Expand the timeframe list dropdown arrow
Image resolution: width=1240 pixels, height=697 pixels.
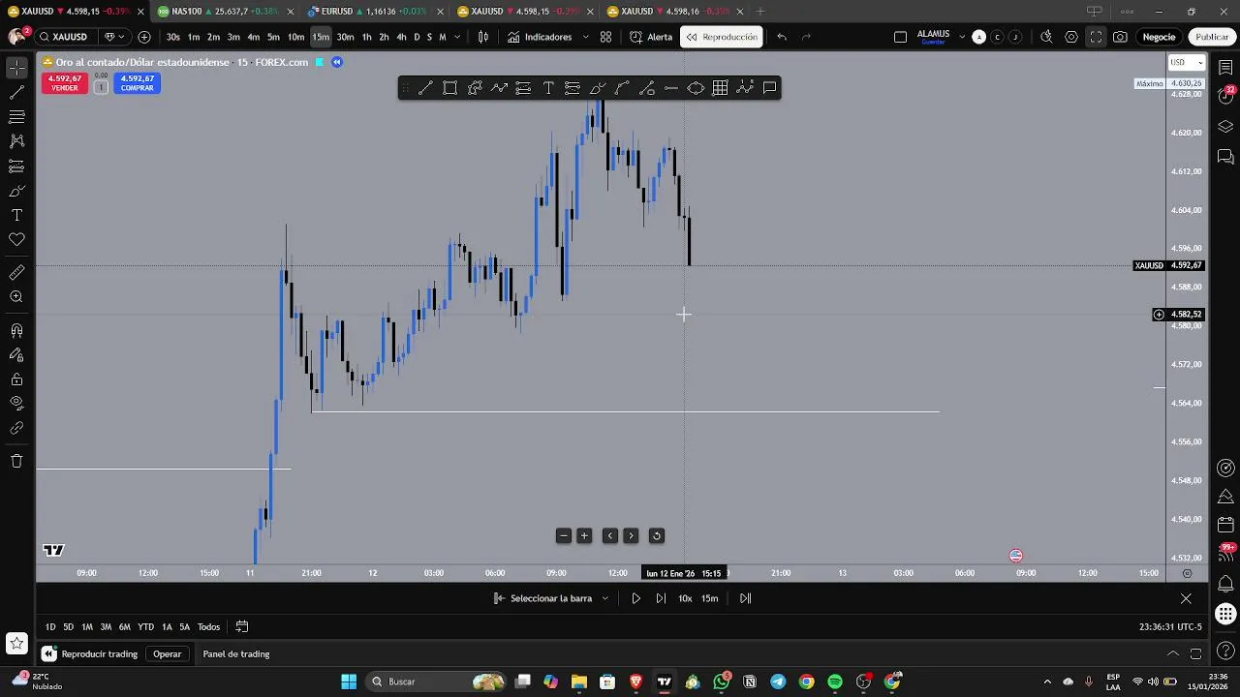[457, 37]
